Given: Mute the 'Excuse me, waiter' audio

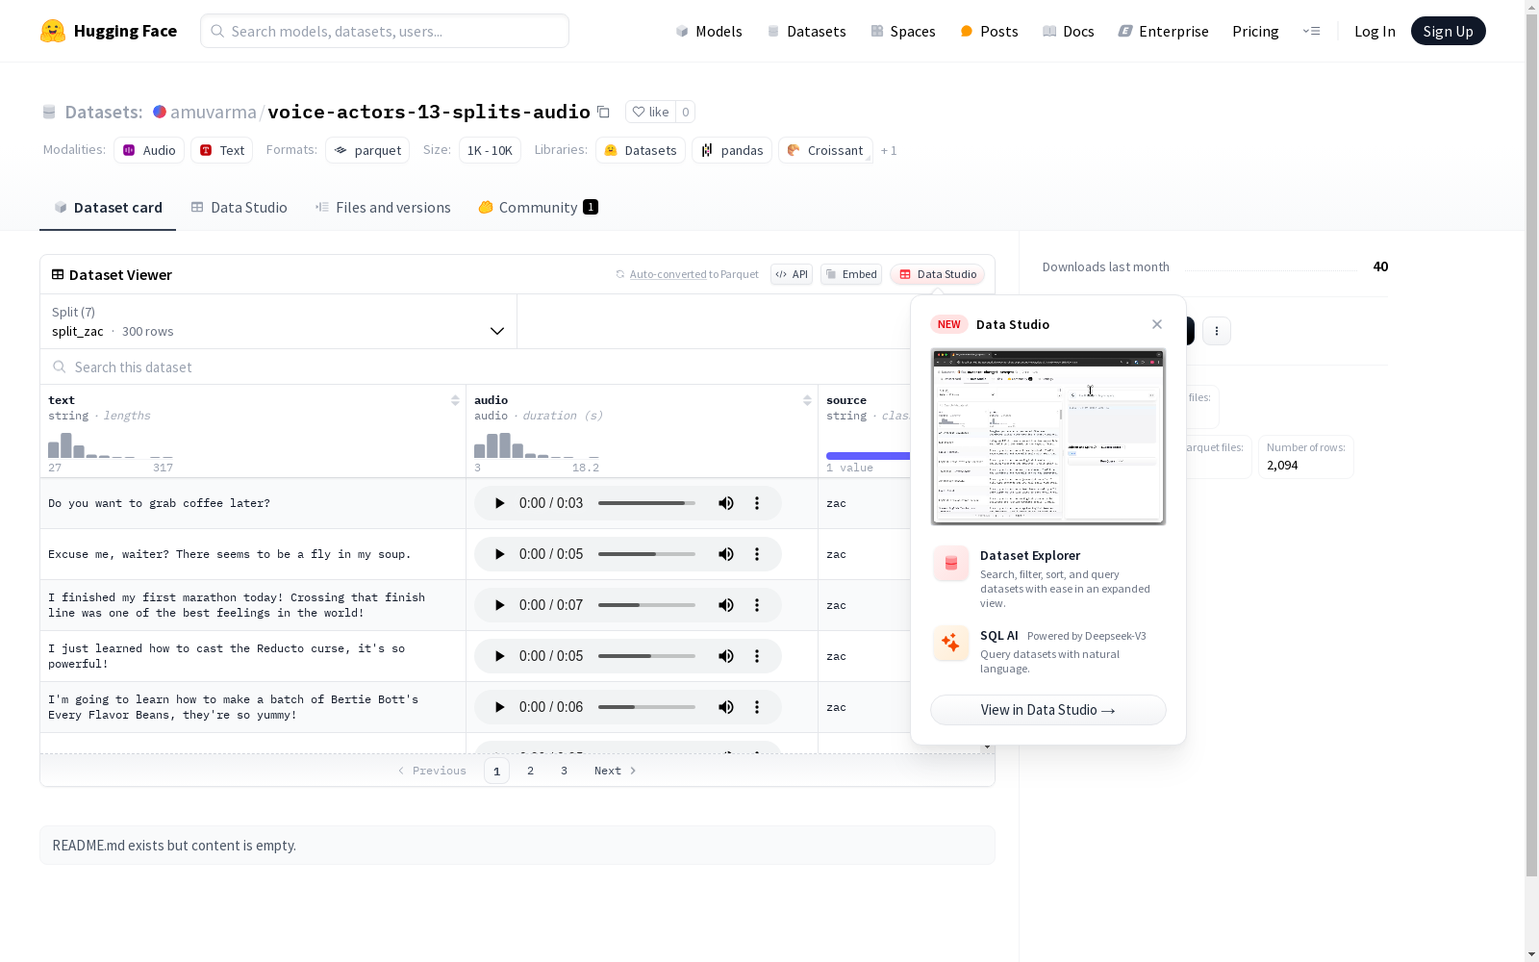Looking at the screenshot, I should click(726, 554).
